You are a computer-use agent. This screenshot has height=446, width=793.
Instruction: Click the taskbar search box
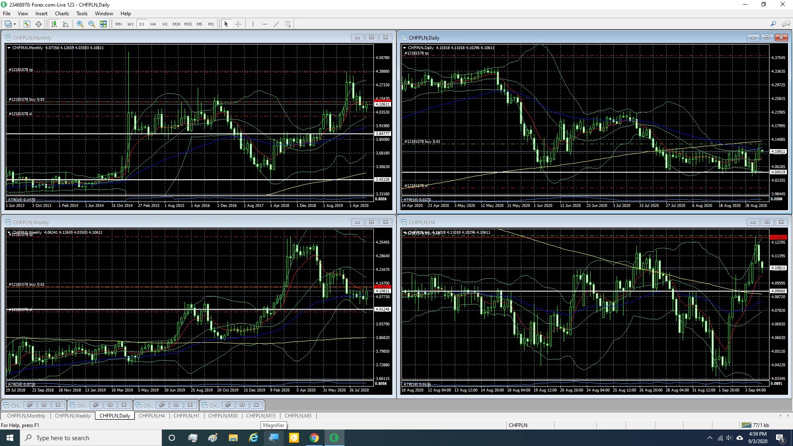click(x=91, y=438)
